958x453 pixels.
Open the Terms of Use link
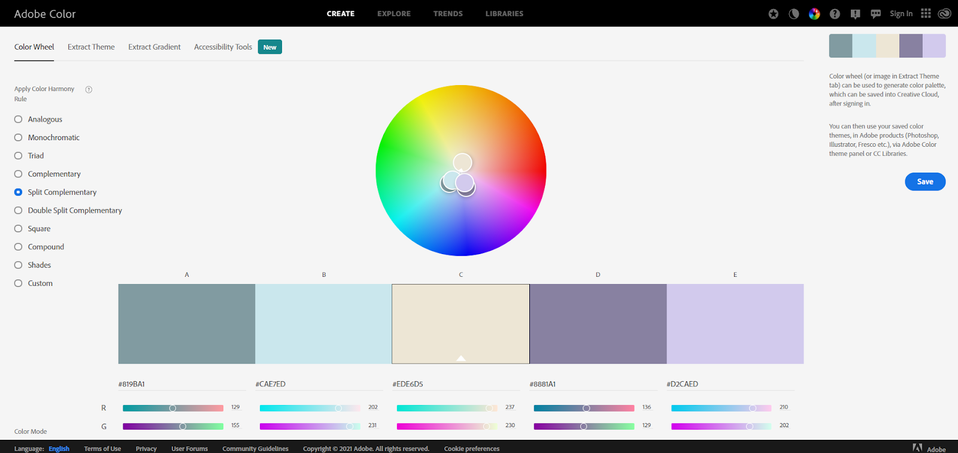coord(102,448)
